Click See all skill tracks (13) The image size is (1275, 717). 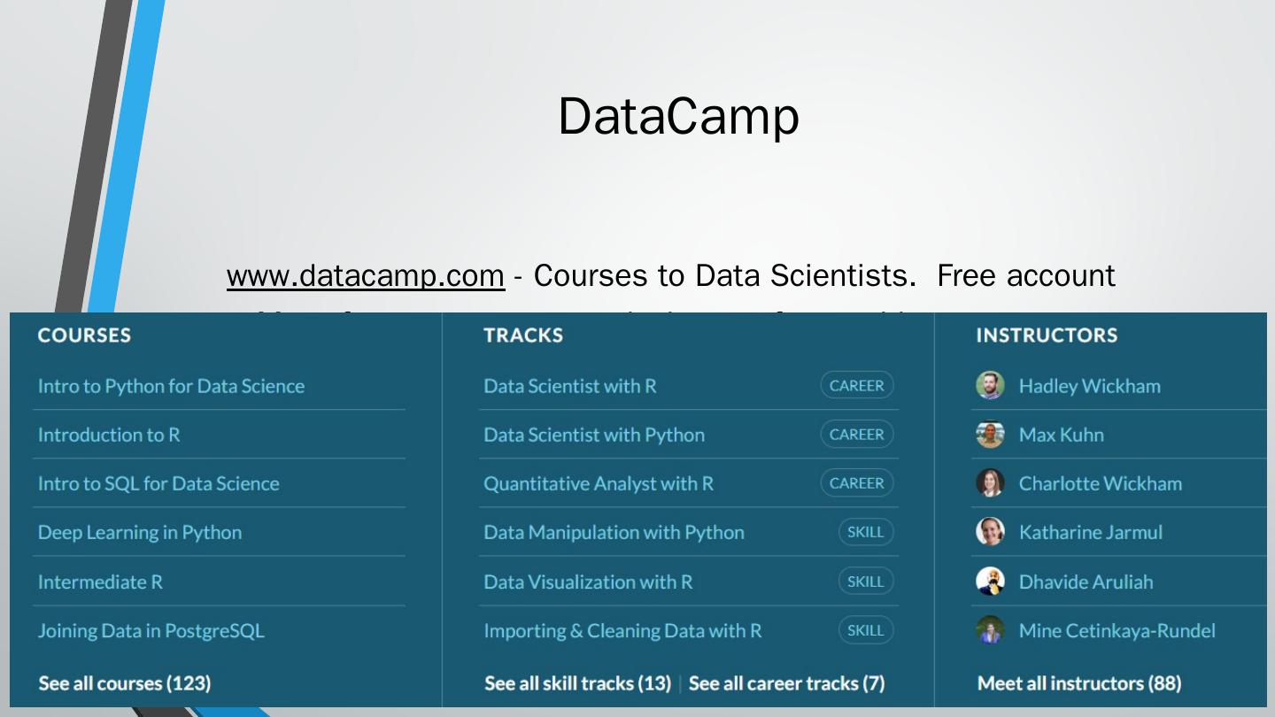pos(577,683)
